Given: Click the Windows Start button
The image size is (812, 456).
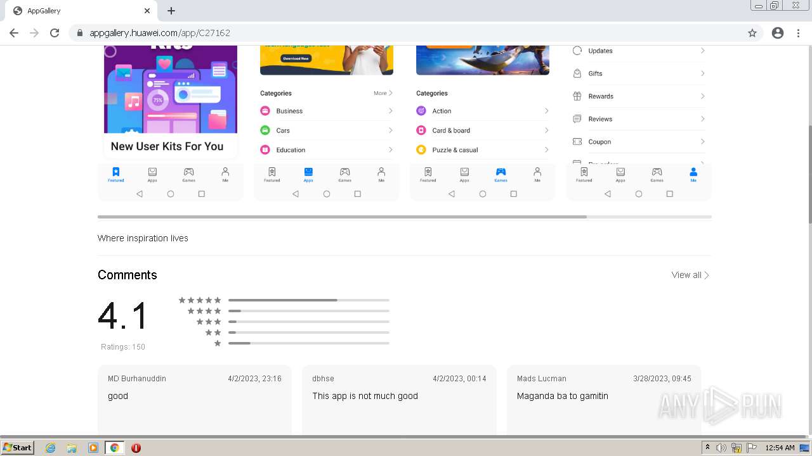Looking at the screenshot, I should pos(18,448).
